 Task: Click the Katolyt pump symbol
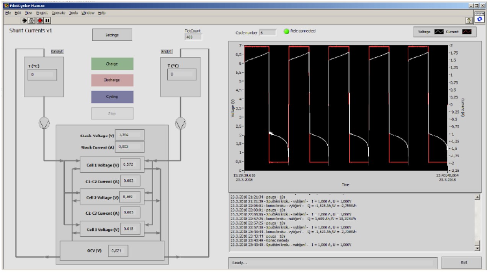44,123
